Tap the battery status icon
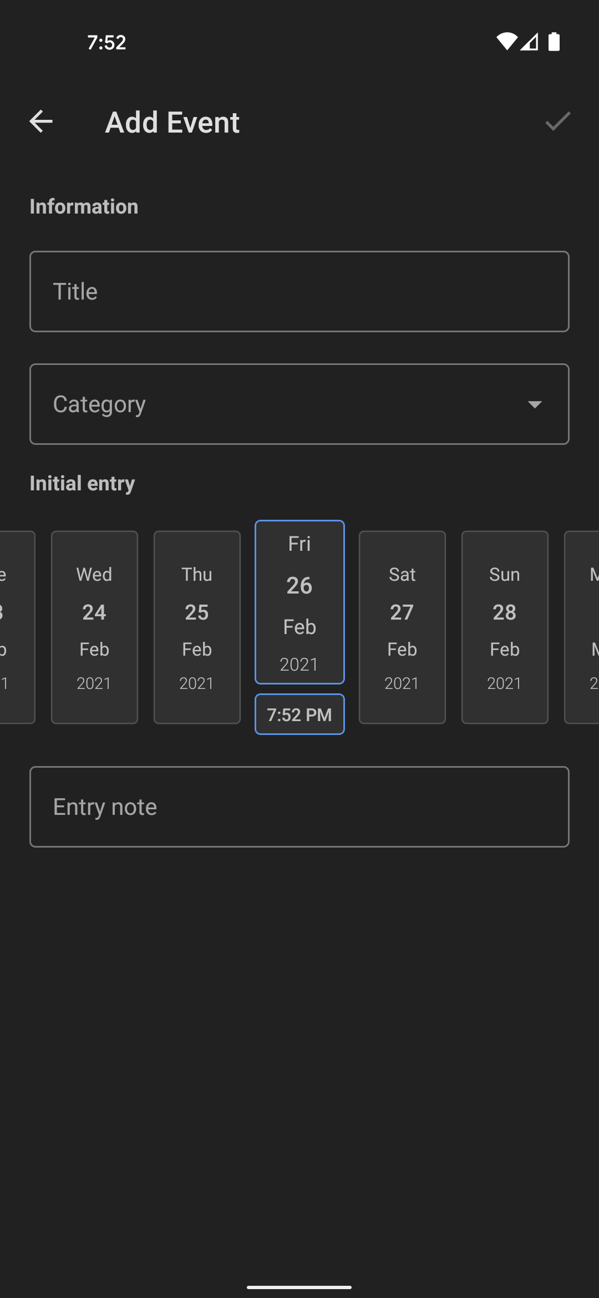The width and height of the screenshot is (599, 1298). (x=554, y=42)
